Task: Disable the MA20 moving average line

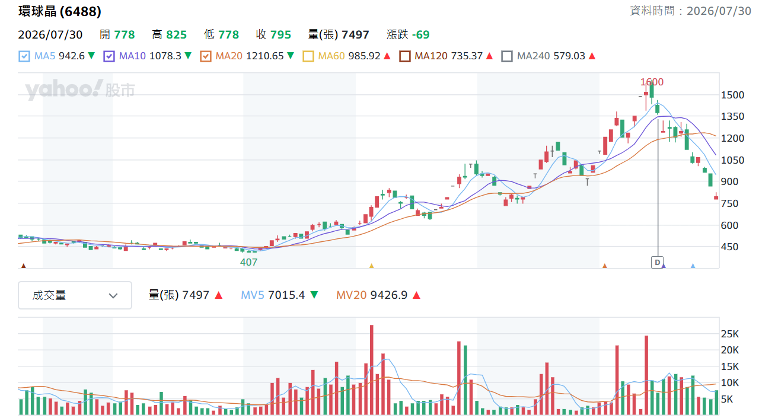Action: click(206, 56)
